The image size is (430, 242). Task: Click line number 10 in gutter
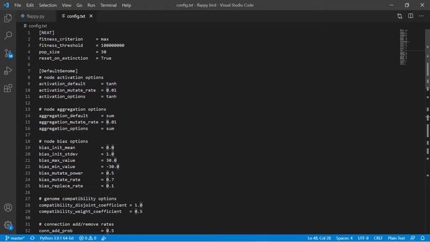point(28,90)
